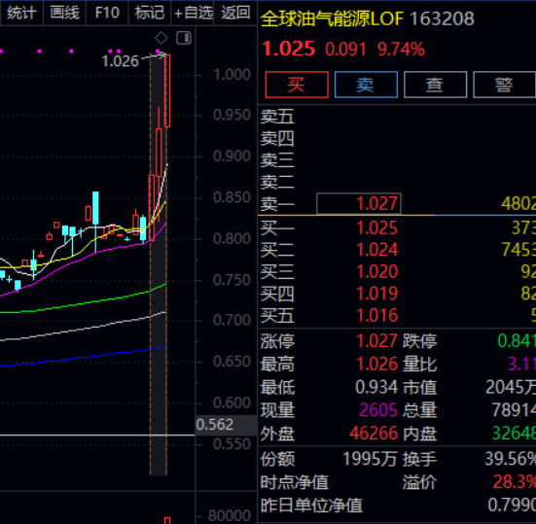The width and height of the screenshot is (536, 524).
Task: Open the F10 company info
Action: [x=107, y=13]
